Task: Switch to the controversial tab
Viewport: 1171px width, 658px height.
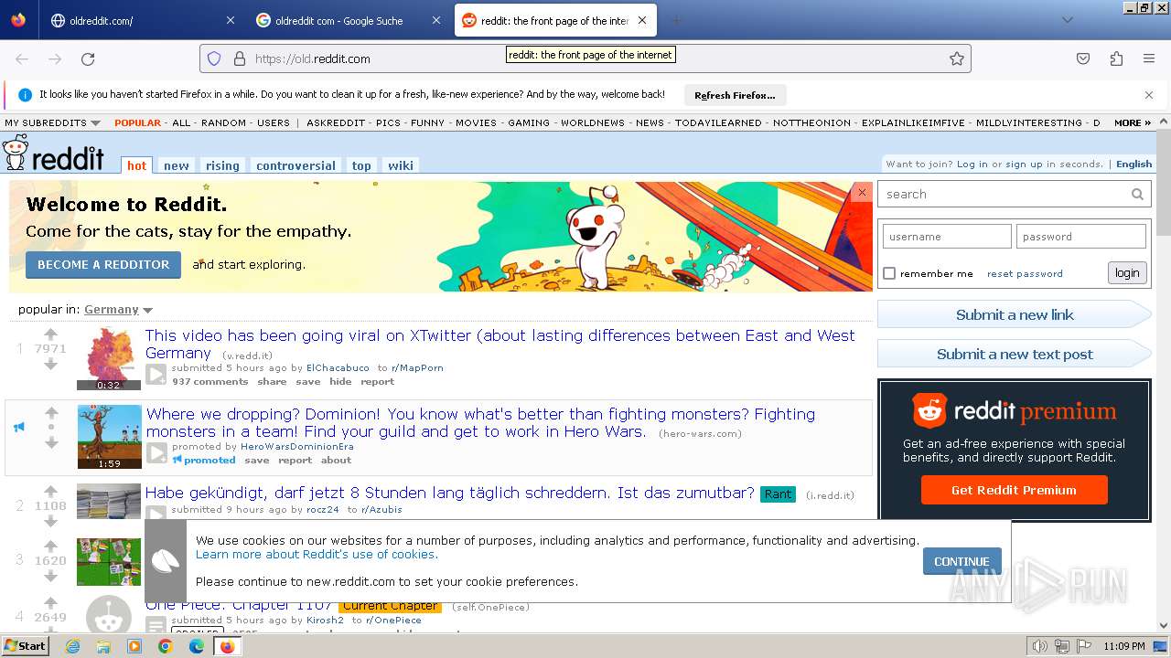Action: (295, 165)
